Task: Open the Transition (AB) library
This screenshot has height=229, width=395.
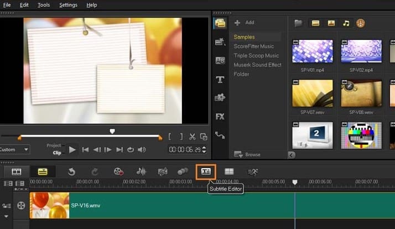Action: tap(220, 61)
